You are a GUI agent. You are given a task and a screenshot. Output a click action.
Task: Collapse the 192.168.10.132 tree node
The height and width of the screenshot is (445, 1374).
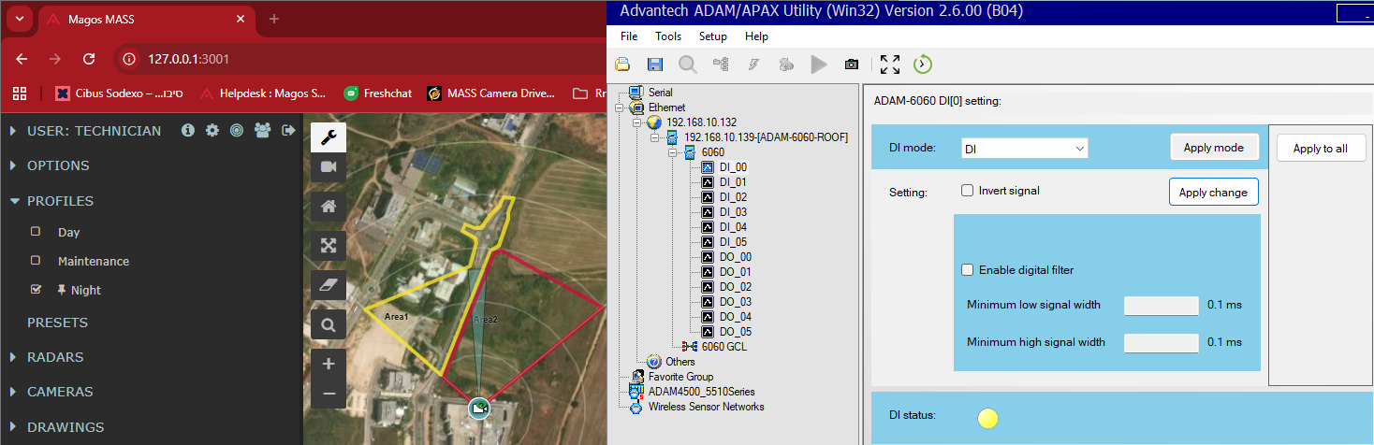(x=636, y=122)
